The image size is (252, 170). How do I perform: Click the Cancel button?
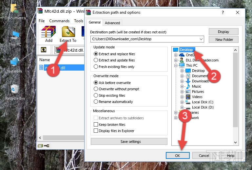point(204,156)
